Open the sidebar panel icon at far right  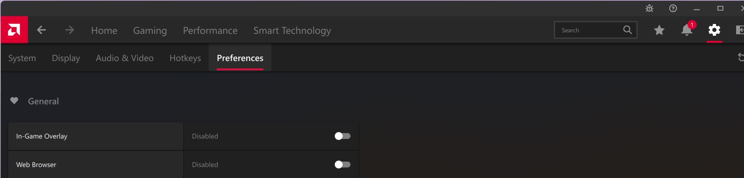click(740, 30)
